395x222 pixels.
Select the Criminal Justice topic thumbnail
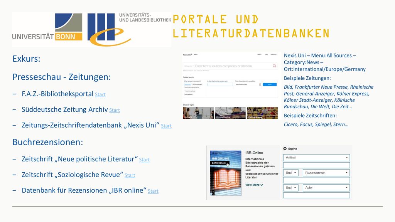(230, 113)
